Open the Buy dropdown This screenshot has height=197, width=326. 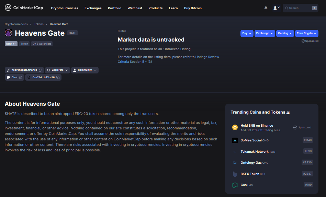[x=247, y=33]
